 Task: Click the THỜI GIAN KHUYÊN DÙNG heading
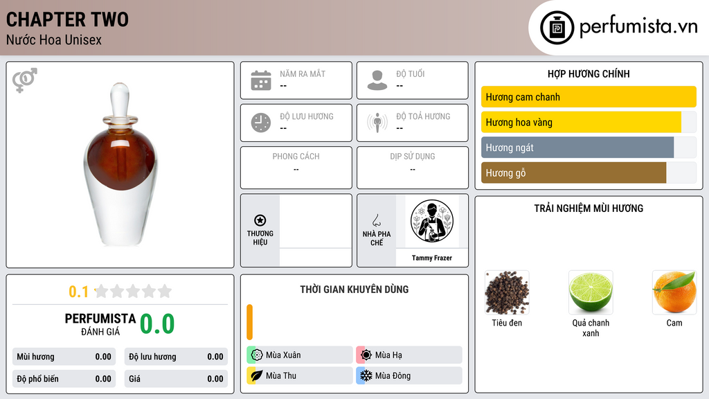[354, 290]
